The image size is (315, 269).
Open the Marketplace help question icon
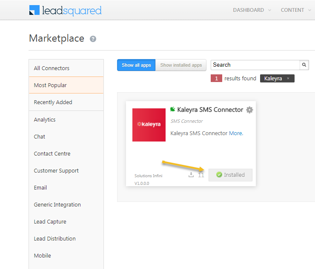(x=93, y=39)
